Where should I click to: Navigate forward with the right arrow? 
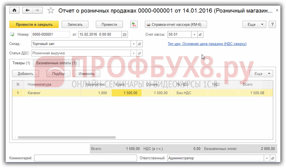[37, 10]
